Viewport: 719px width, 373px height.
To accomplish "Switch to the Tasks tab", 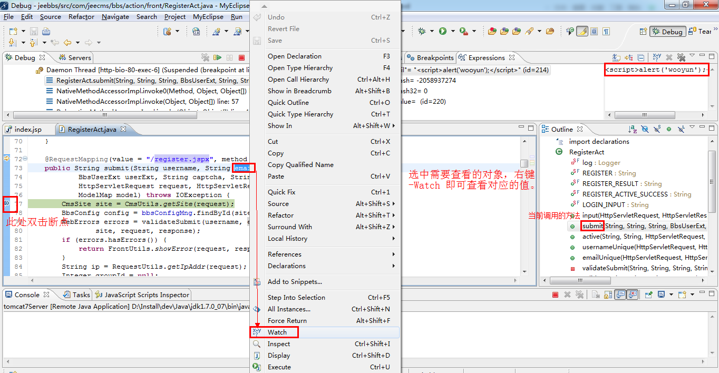I will click(76, 295).
